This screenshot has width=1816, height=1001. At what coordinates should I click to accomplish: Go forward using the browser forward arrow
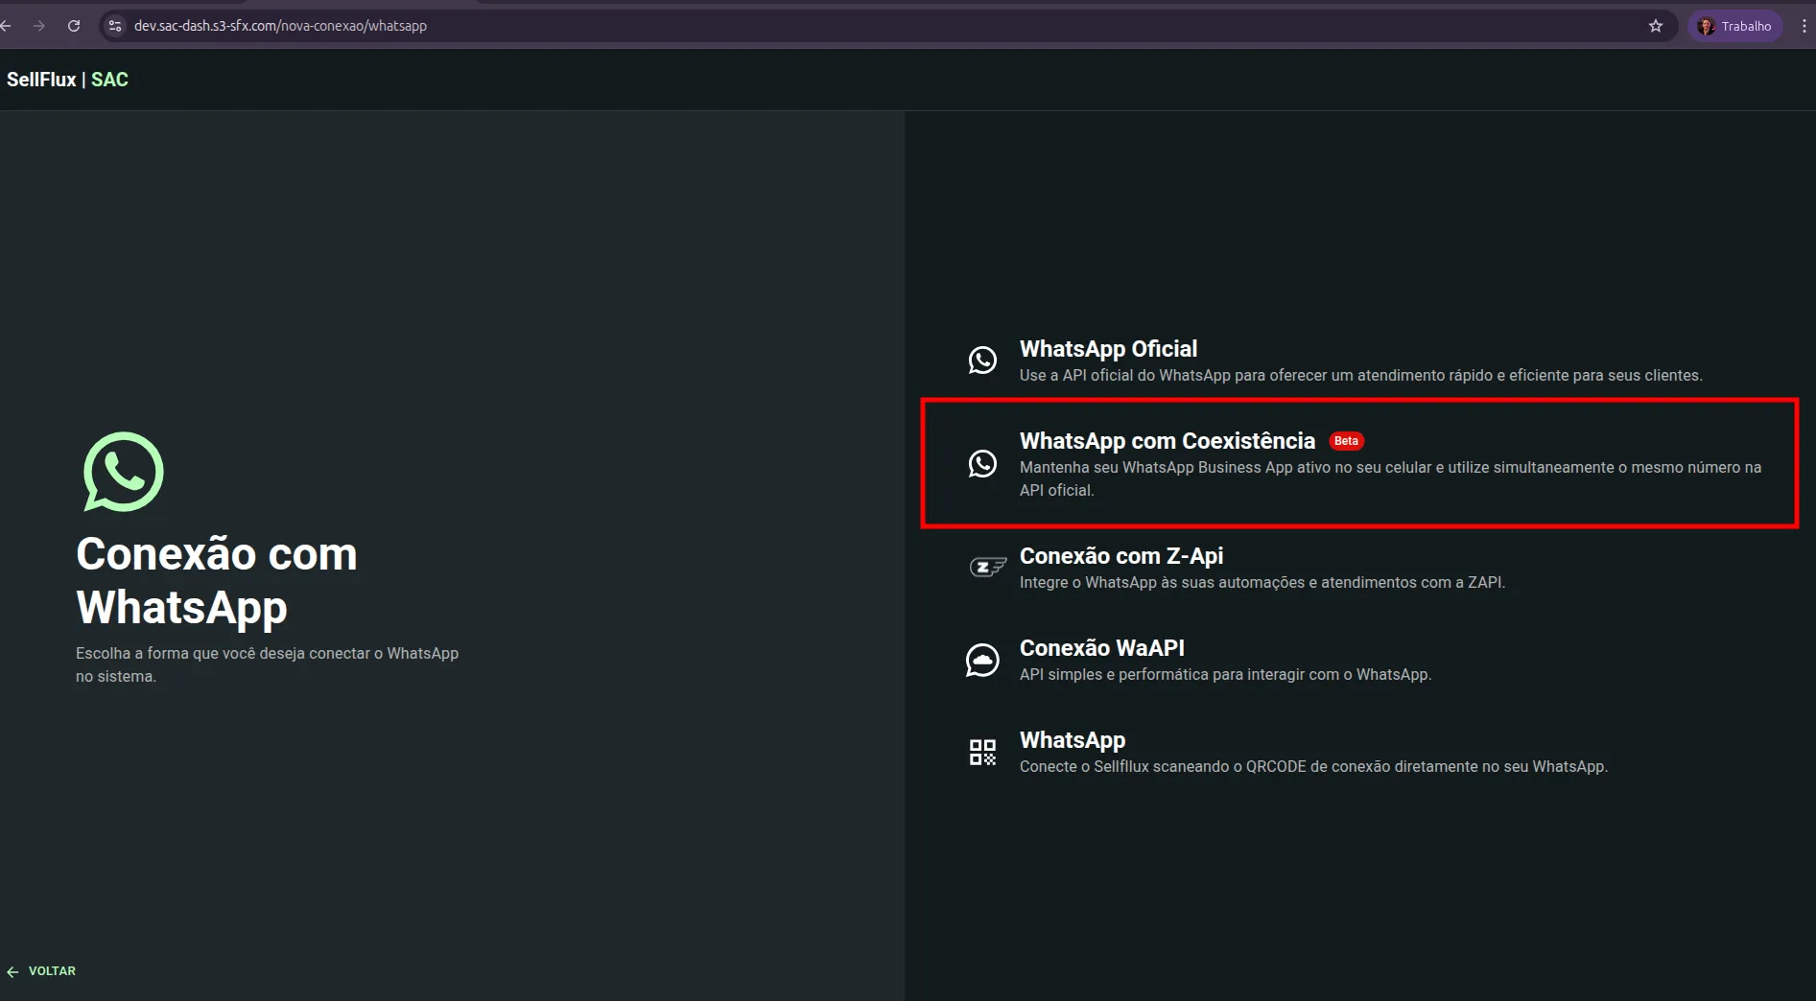pyautogui.click(x=39, y=26)
